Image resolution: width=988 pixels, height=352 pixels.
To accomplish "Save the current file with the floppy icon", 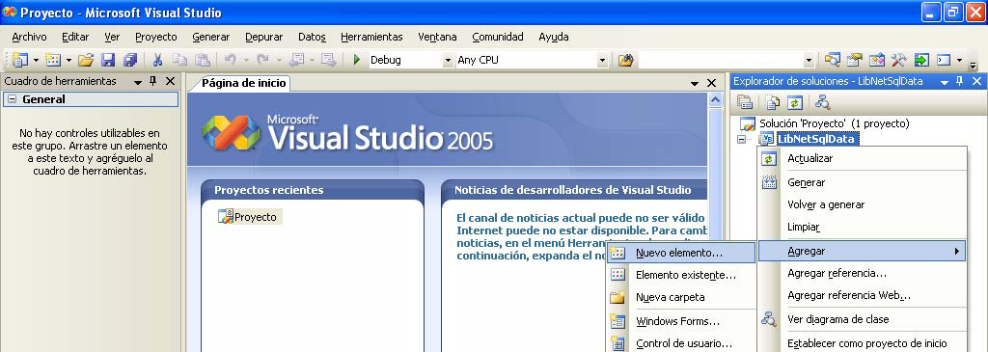I will [x=108, y=60].
